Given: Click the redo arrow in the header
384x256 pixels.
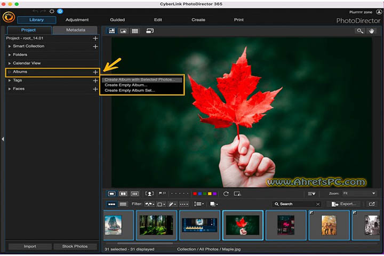Looking at the screenshot, I should pos(43,11).
